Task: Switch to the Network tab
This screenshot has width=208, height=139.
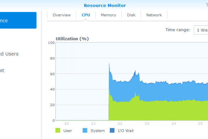Action: tap(154, 15)
